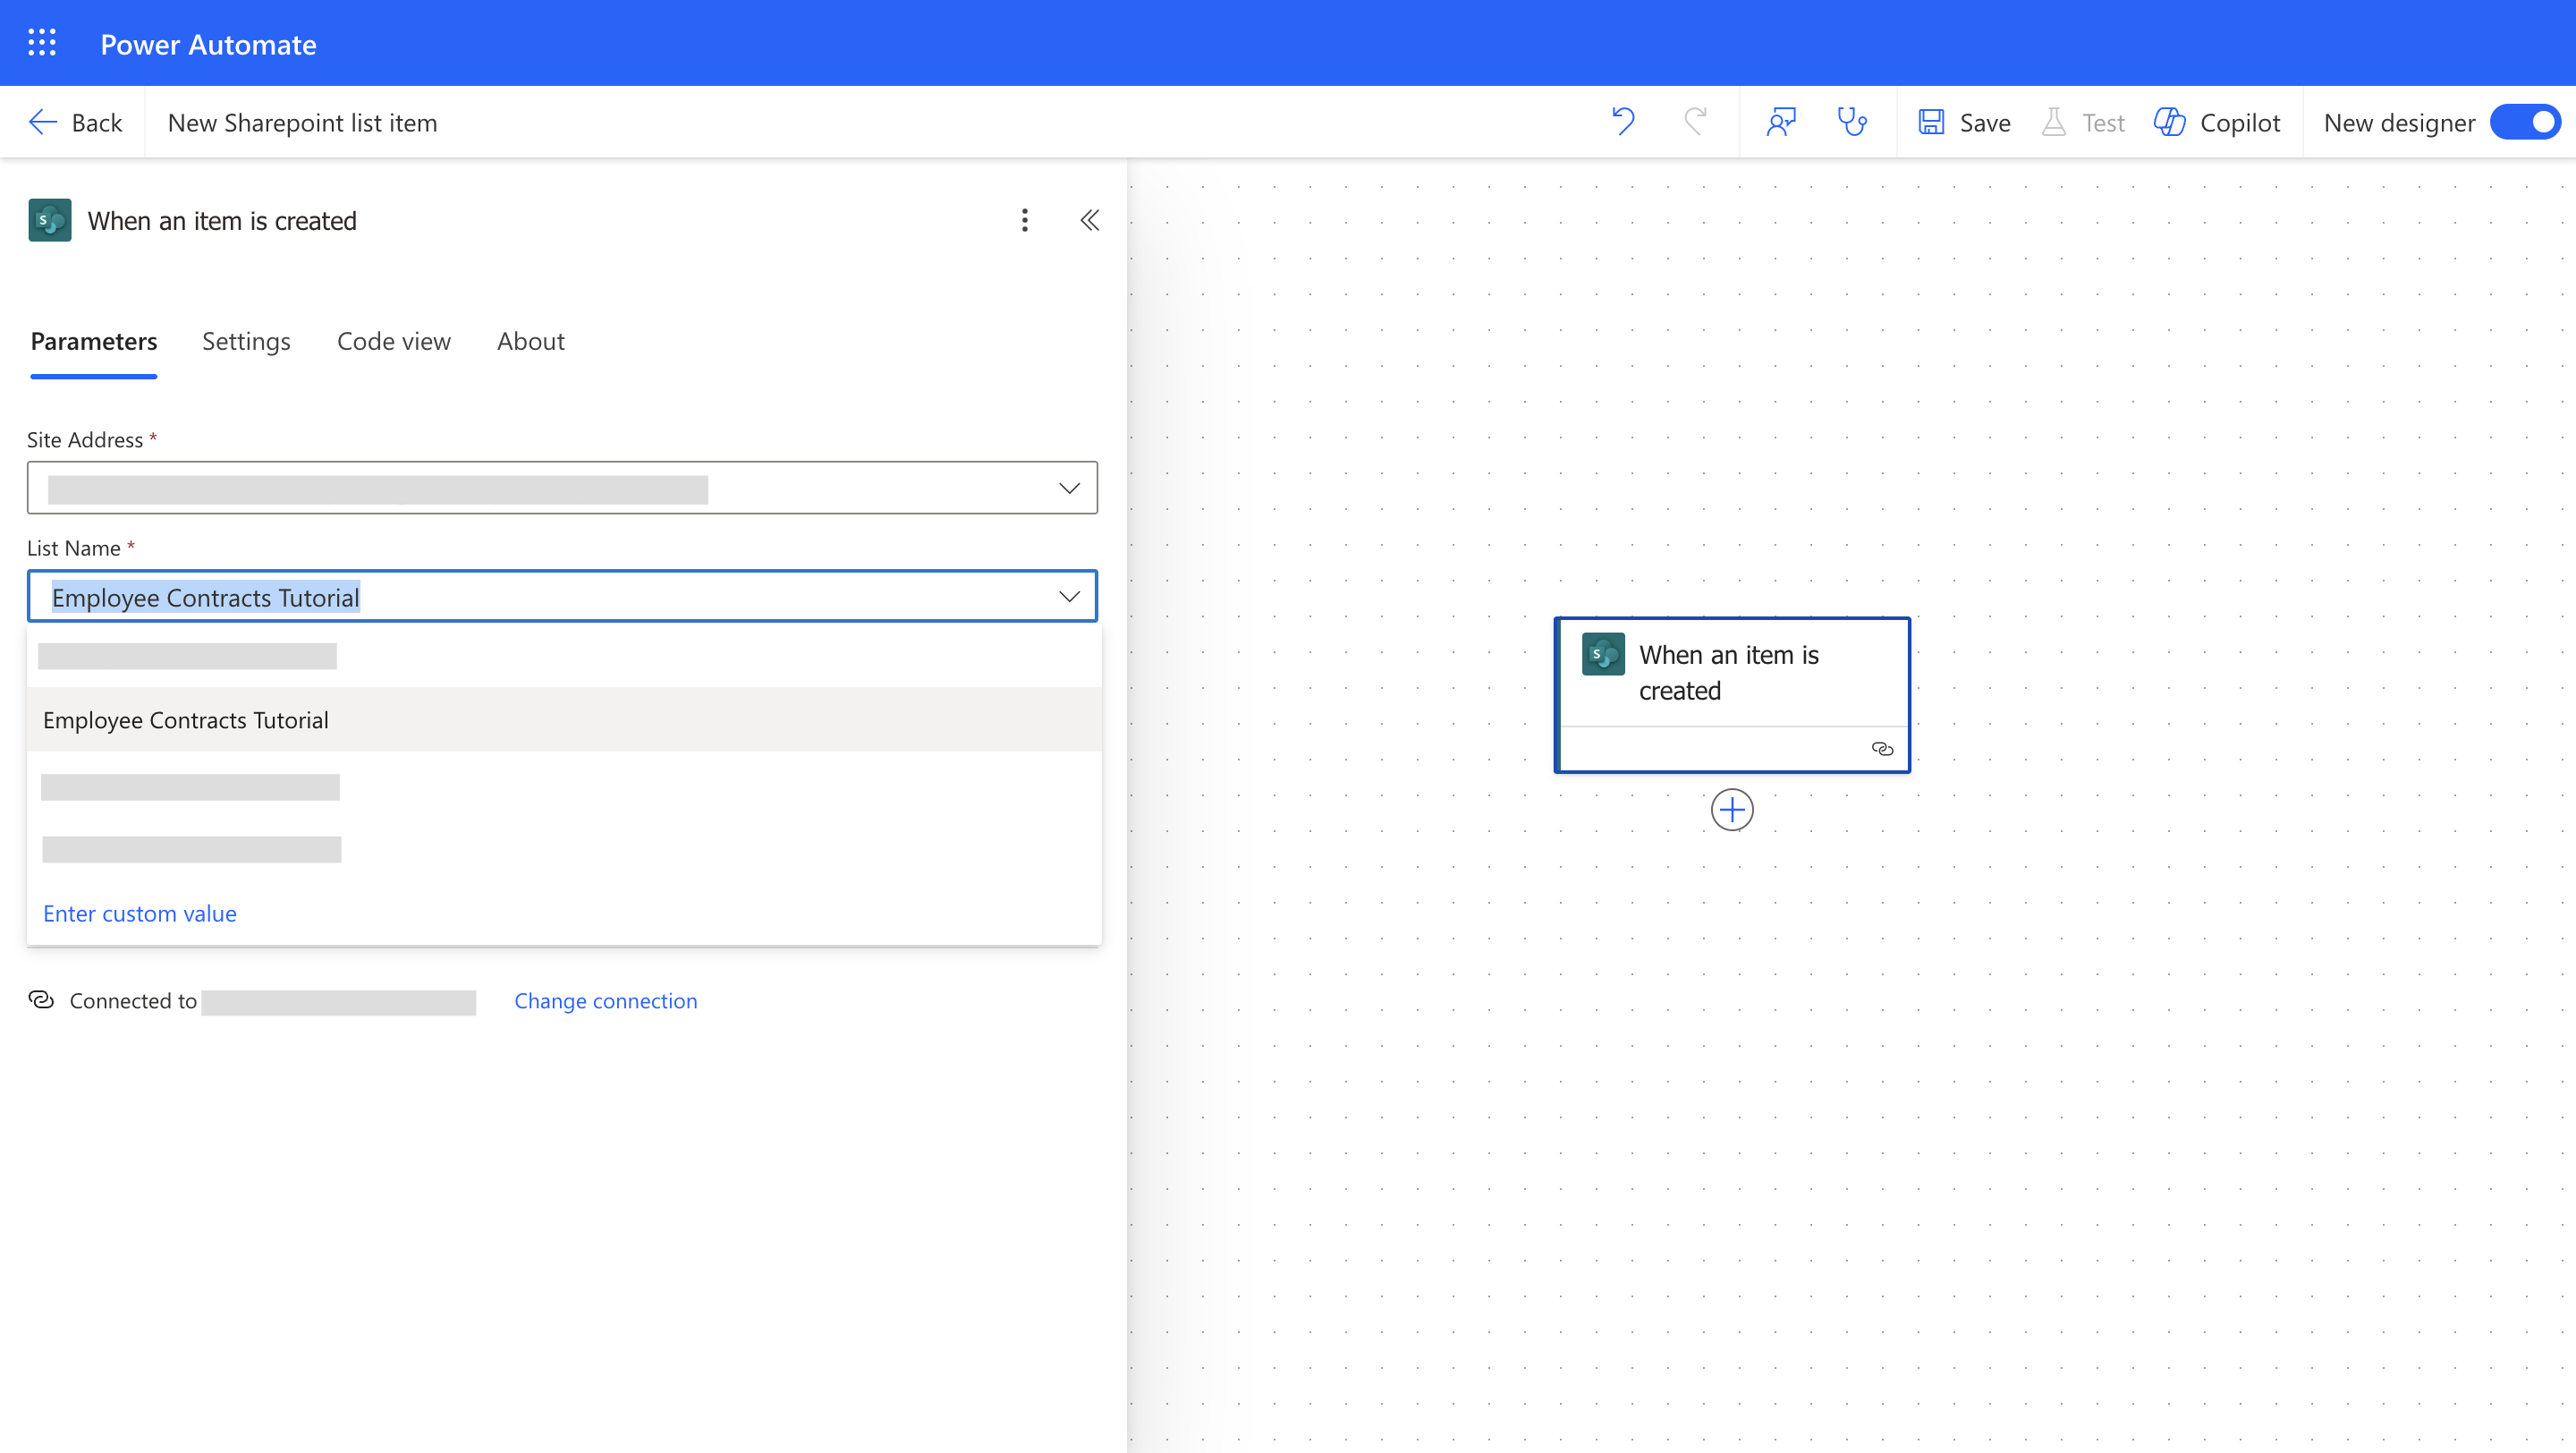Choose Employee Contracts Tutorial from list options

pos(186,720)
